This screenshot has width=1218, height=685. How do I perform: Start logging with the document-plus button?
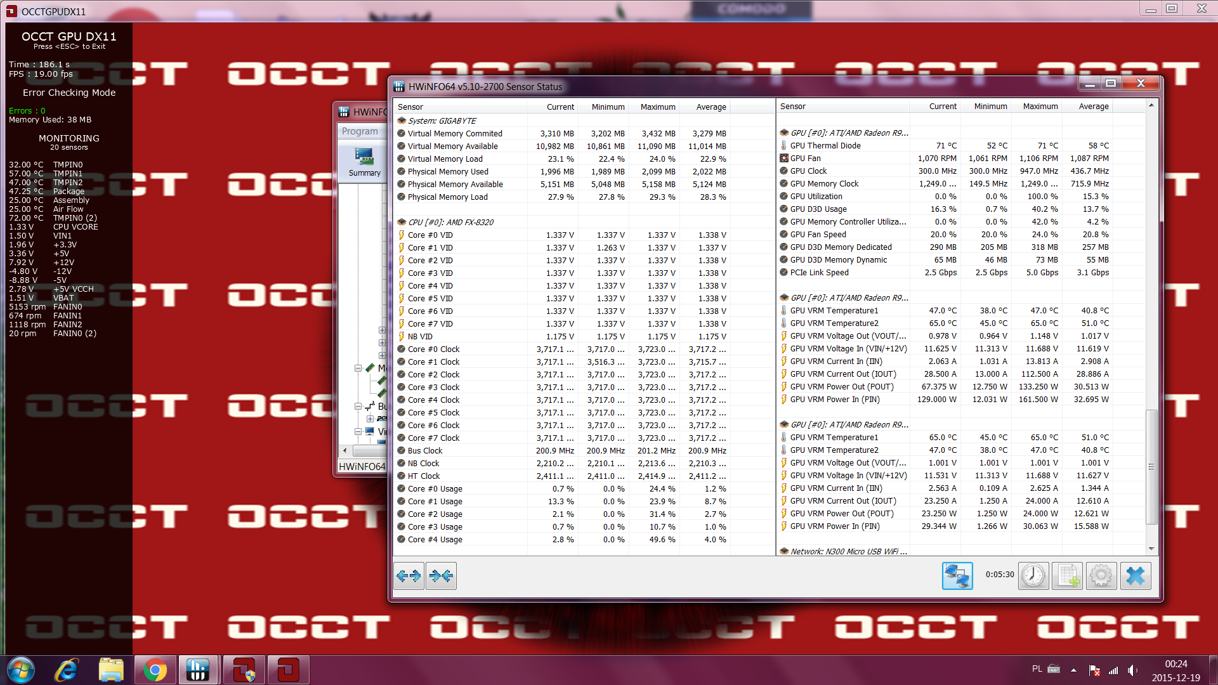[x=1067, y=576]
